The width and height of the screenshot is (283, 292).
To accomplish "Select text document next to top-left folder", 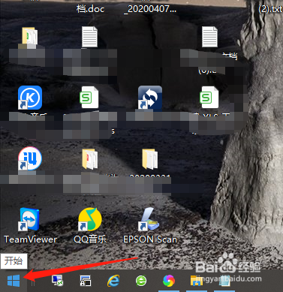I will tap(89, 37).
